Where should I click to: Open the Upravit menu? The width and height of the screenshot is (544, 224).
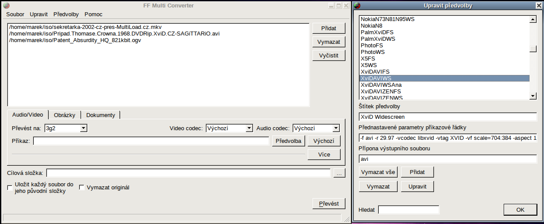(39, 14)
